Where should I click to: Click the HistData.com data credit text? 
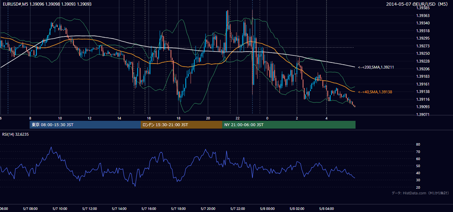click(x=420, y=193)
